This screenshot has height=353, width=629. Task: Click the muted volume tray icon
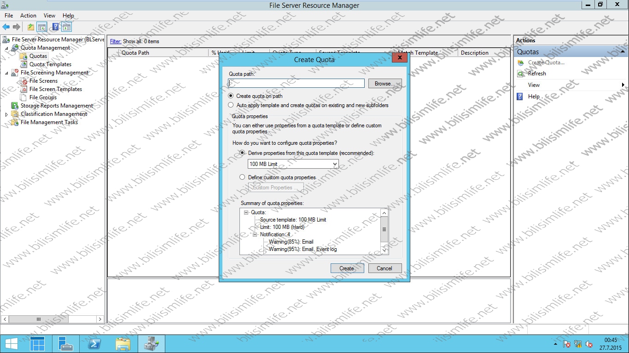[x=589, y=344]
